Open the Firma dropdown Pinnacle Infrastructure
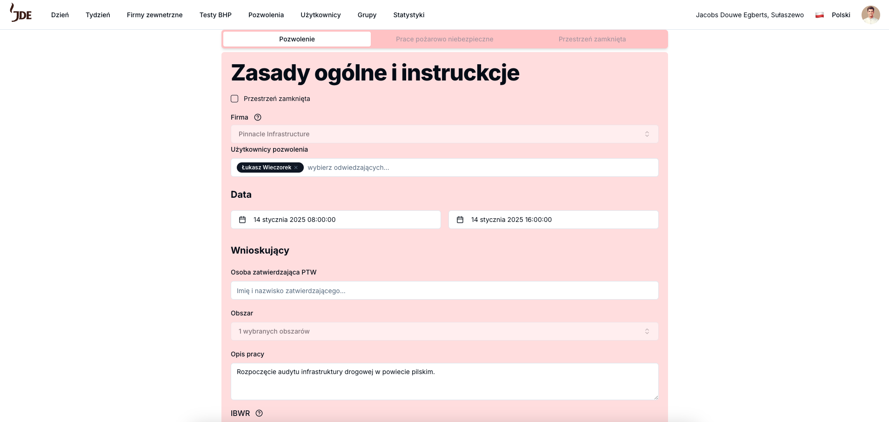 [x=444, y=134]
